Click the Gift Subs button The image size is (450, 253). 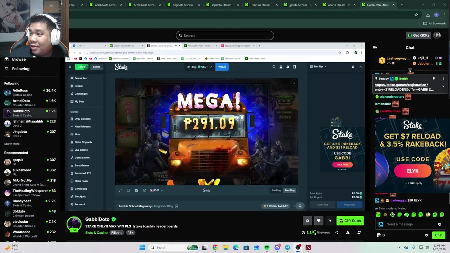click(350, 221)
